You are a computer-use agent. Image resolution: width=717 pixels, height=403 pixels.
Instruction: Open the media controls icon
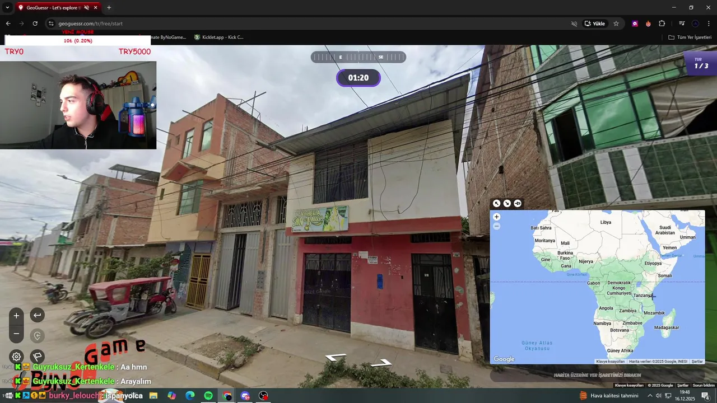[682, 24]
